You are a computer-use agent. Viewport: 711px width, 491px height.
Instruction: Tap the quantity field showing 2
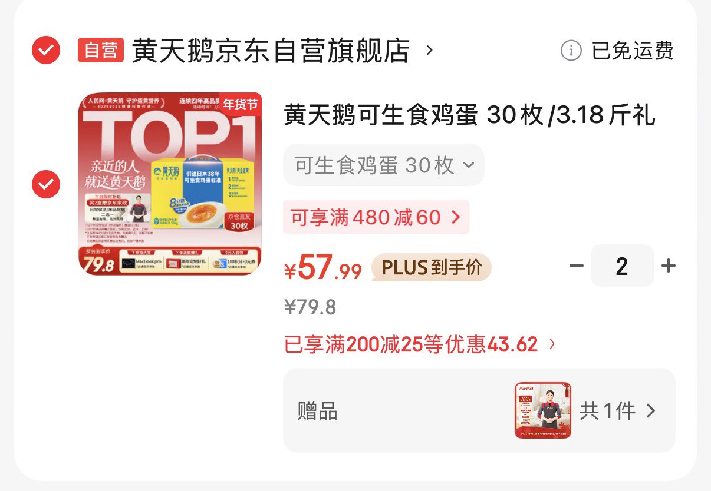[x=622, y=266]
